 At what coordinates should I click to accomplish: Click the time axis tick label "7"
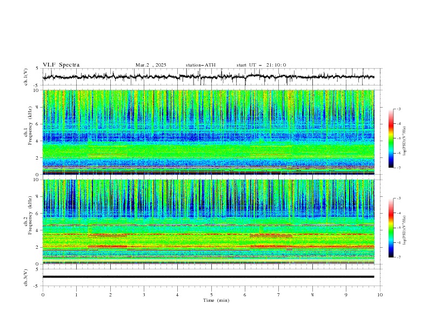point(279,295)
